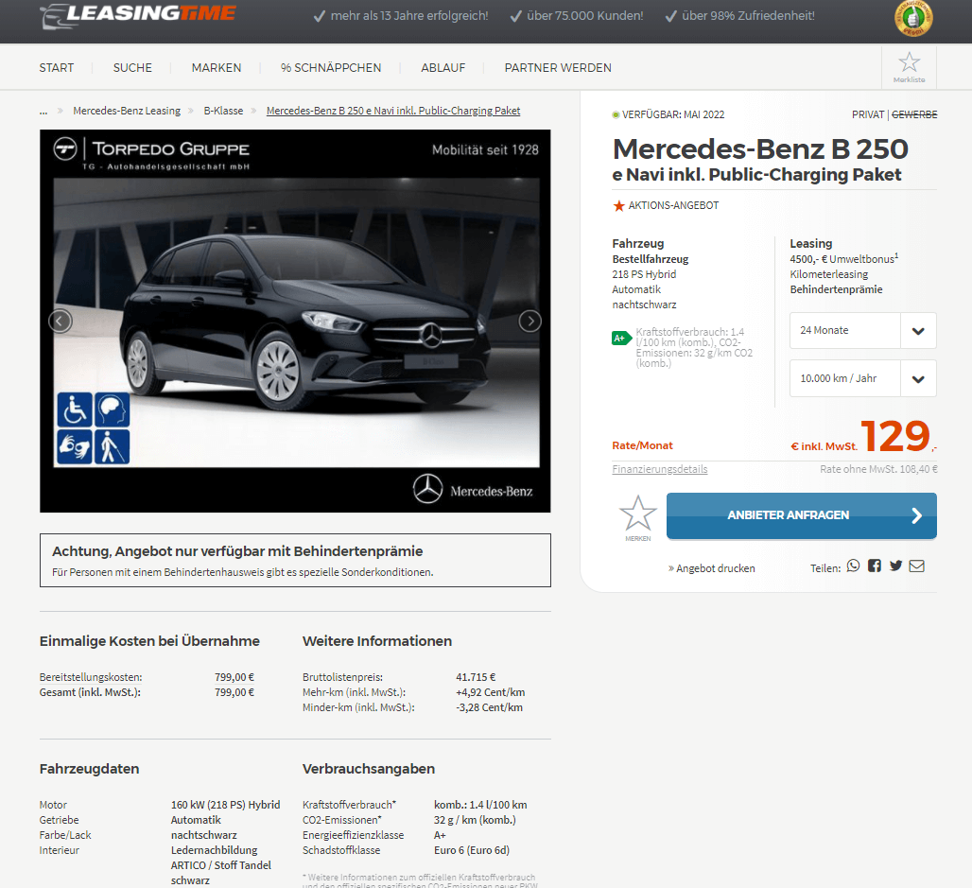Click Bruttolistenpreis value 41.715 €
The height and width of the screenshot is (888, 972).
coord(477,677)
